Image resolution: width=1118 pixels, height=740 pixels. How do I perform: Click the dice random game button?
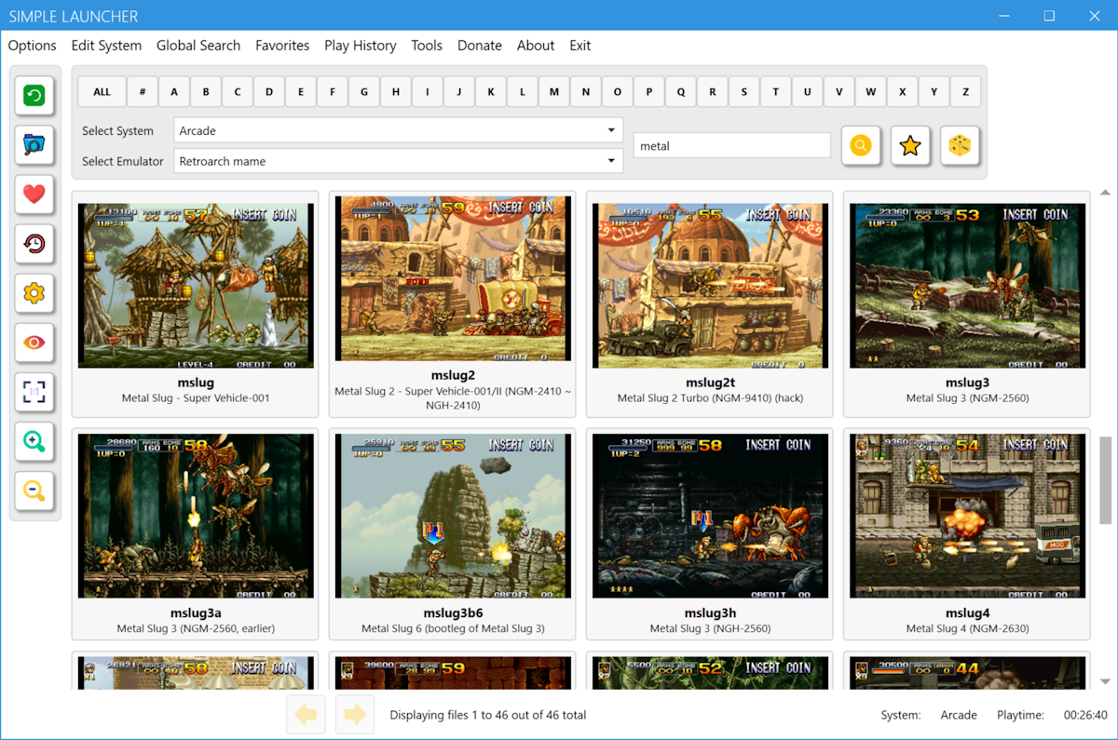(x=960, y=146)
